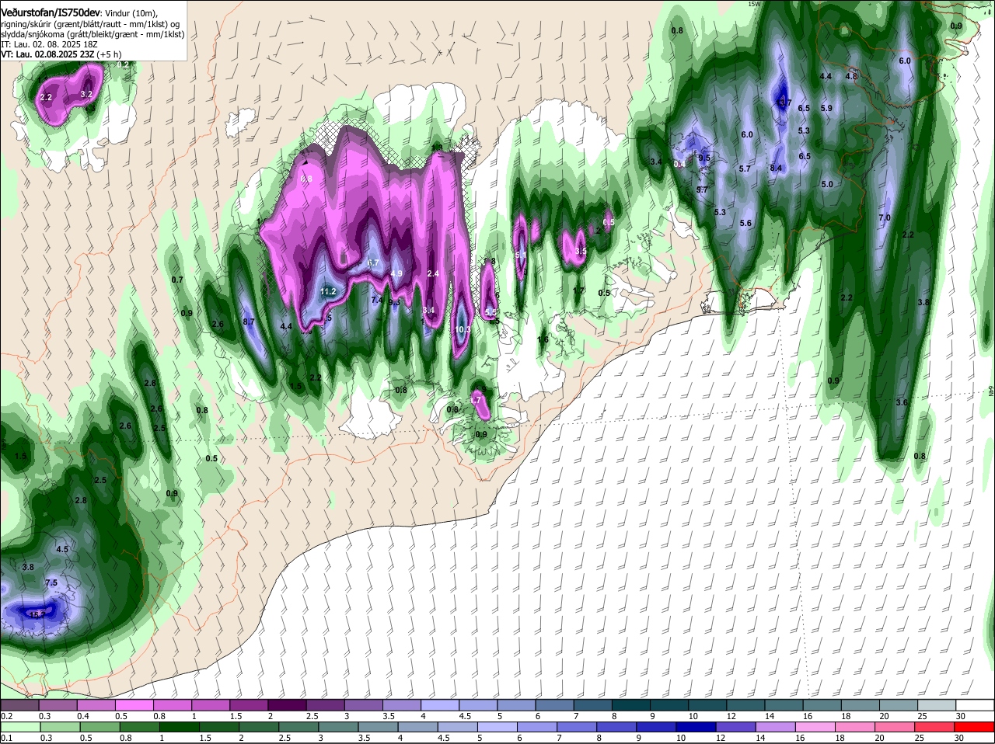Image resolution: width=995 pixels, height=744 pixels.
Task: Select snow legend swatch between 0.2 and 0.3
Action: pyautogui.click(x=19, y=704)
